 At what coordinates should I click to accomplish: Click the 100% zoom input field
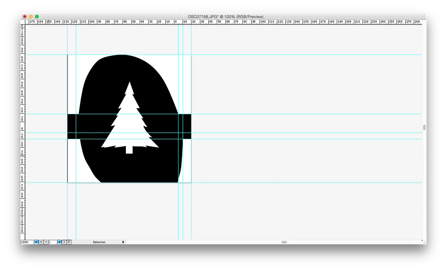point(27,242)
